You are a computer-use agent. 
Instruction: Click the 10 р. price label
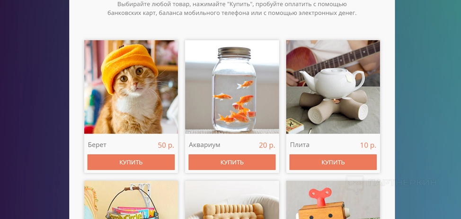click(x=368, y=145)
